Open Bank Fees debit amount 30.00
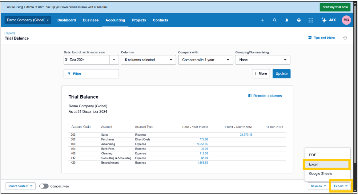This screenshot has height=195, width=358. click(x=204, y=149)
